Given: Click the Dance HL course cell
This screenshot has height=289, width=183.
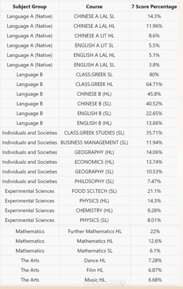Looking at the screenshot, I should point(95,260).
